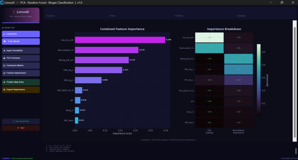
Task: Click the Input Variability icon
Action: (4, 51)
